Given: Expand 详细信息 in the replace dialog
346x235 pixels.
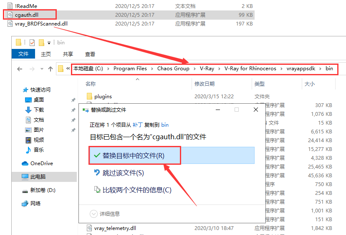Looking at the screenshot, I should tap(105, 214).
